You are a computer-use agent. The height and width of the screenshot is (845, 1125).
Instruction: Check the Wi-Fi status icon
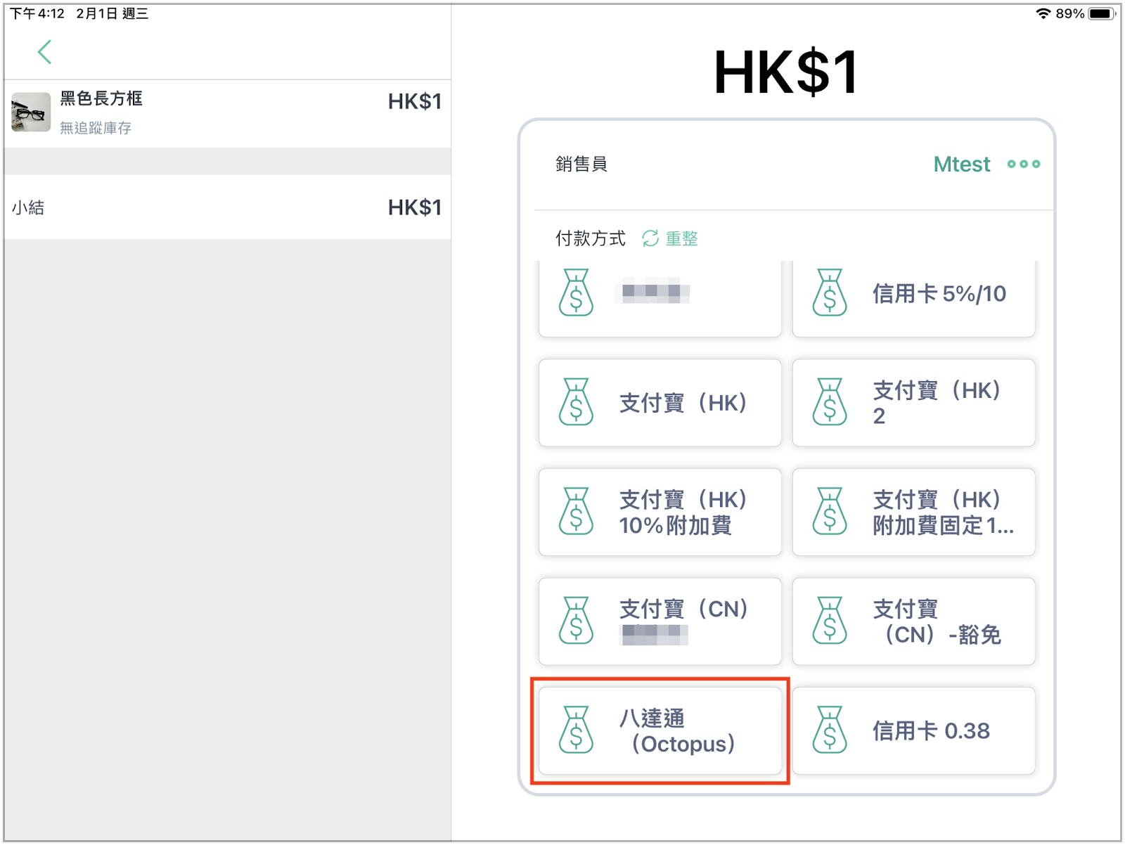[1043, 13]
